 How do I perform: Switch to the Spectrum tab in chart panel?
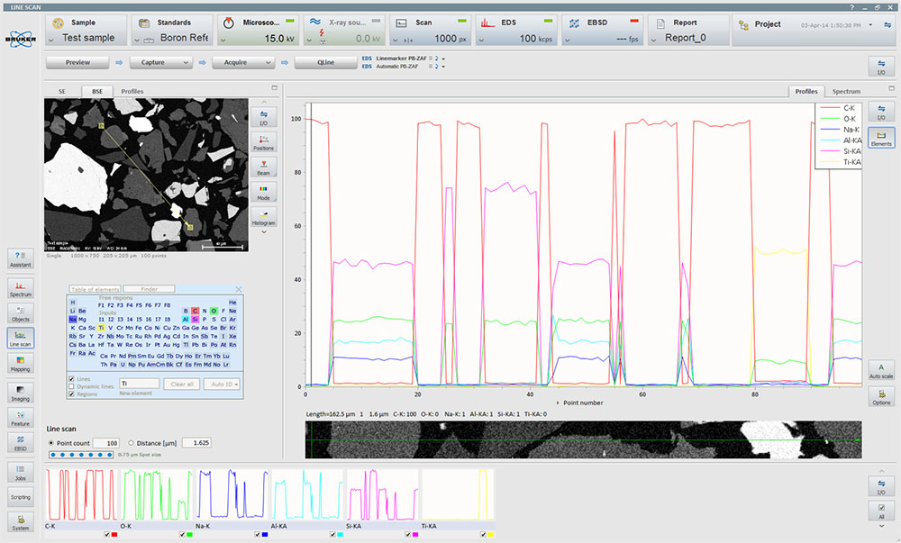pyautogui.click(x=845, y=91)
